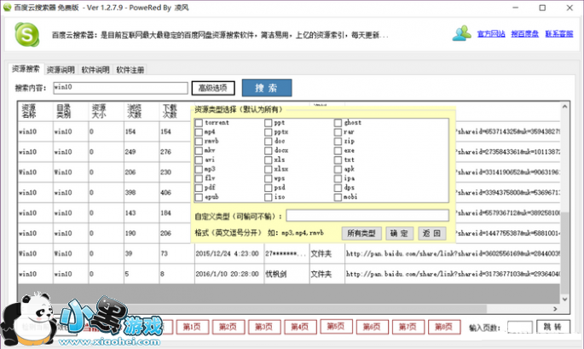584x349 pixels.
Task: Click the horizontal scrollbar right arrow
Action: tap(555, 309)
